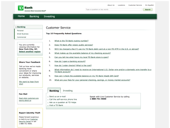This screenshot has height=128, width=170.
Task: Select Home in the green navigation bar
Action: [21, 16]
